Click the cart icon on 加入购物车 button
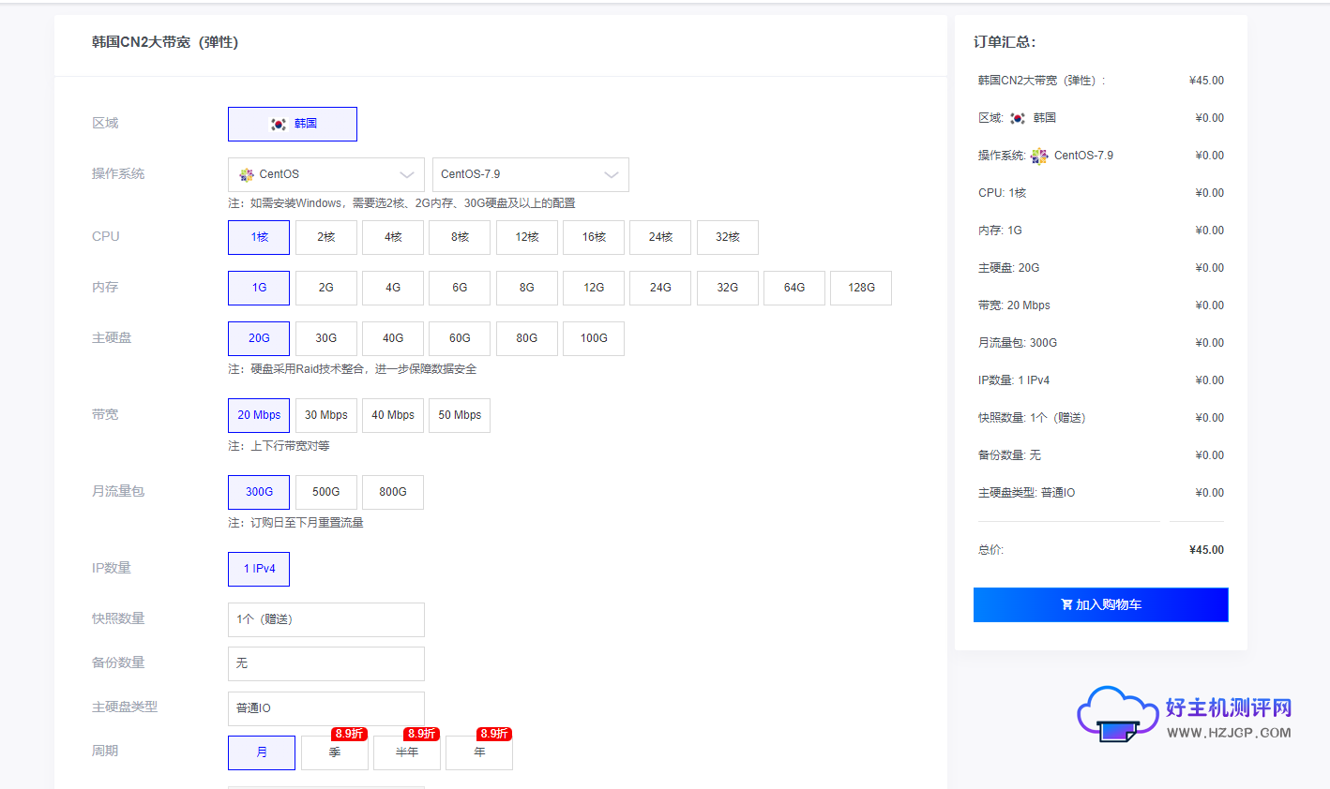The height and width of the screenshot is (789, 1330). click(1065, 604)
